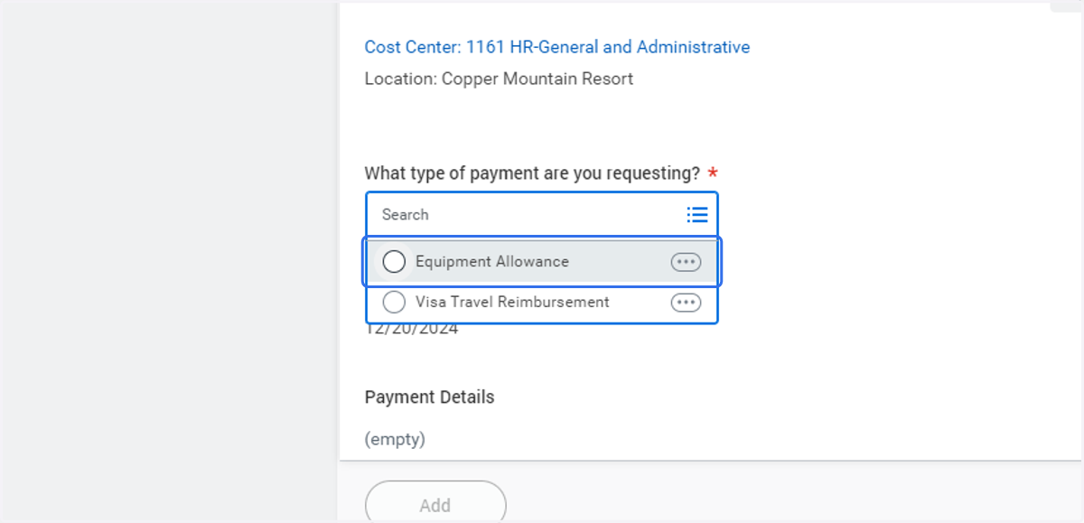Click the (empty) payment details value
Viewport: 1084px width, 523px height.
pyautogui.click(x=395, y=440)
